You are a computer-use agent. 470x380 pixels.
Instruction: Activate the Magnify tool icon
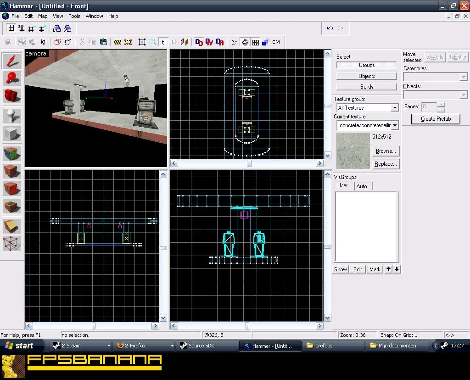[12, 78]
